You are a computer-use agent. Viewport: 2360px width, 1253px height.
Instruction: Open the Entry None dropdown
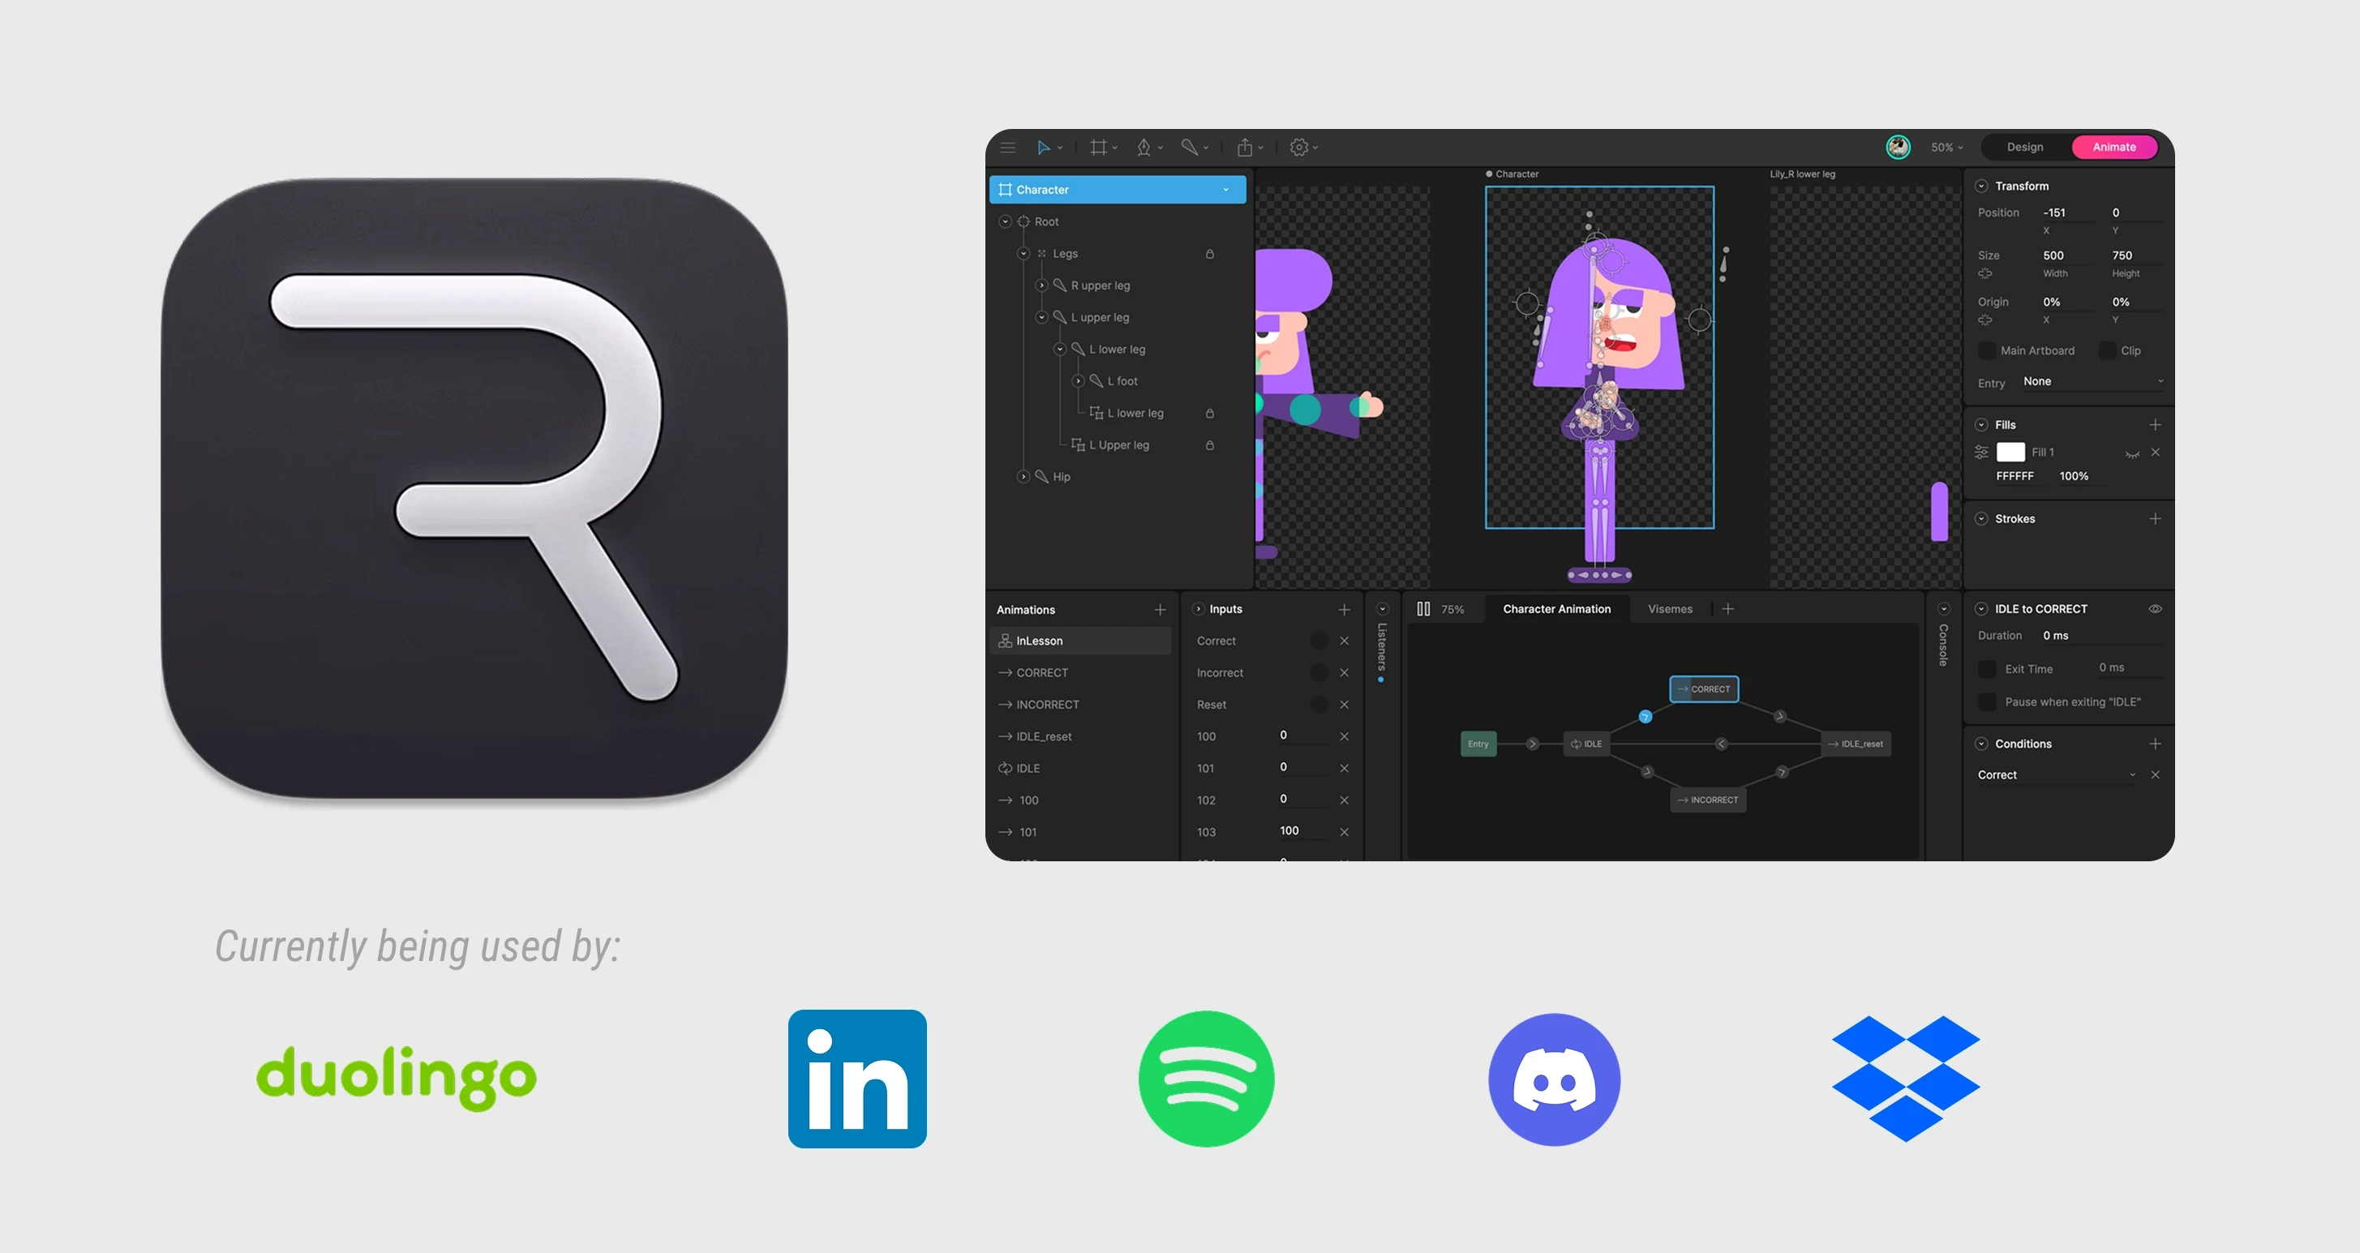coord(2092,382)
